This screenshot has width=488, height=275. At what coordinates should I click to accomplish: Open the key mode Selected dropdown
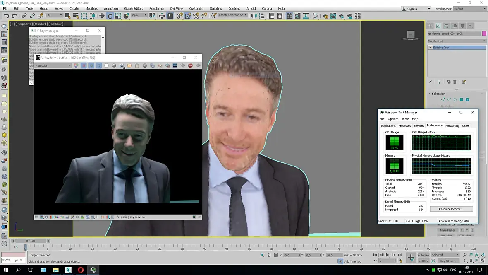pos(445,255)
